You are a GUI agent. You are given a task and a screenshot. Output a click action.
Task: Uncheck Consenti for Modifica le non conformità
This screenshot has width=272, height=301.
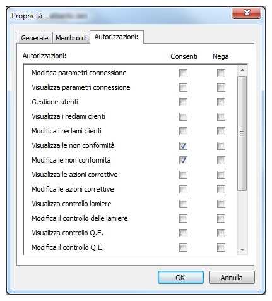(183, 160)
